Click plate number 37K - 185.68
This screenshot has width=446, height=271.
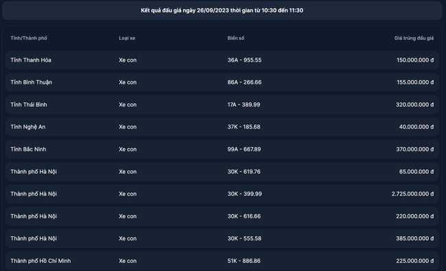[x=244, y=127]
